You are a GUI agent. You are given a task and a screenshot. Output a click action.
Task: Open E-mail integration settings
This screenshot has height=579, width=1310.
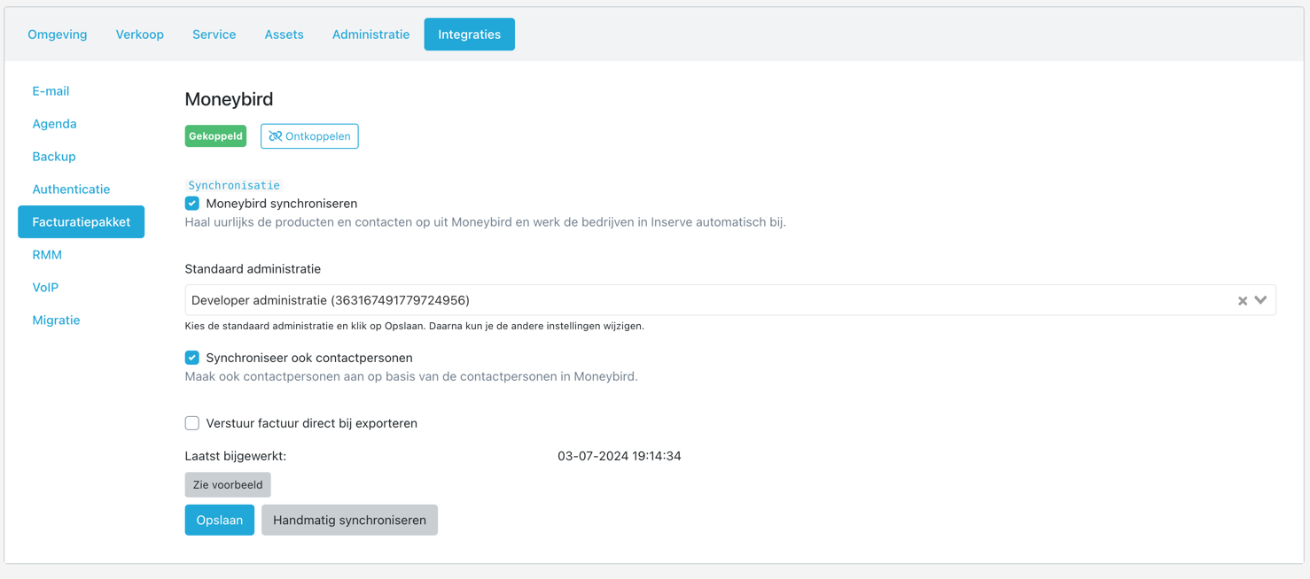pyautogui.click(x=51, y=91)
